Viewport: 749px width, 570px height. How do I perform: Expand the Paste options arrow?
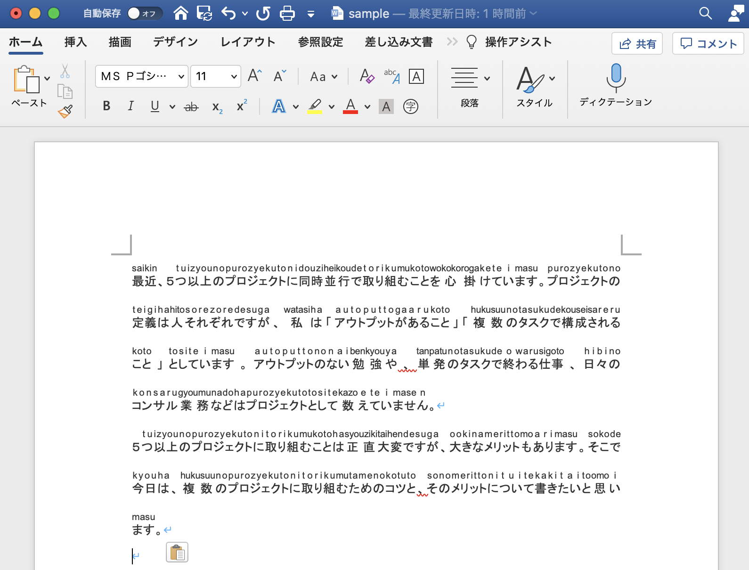click(47, 78)
